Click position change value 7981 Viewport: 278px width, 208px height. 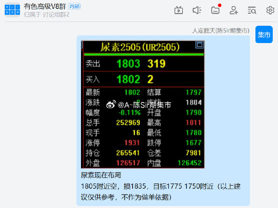[x=194, y=153]
